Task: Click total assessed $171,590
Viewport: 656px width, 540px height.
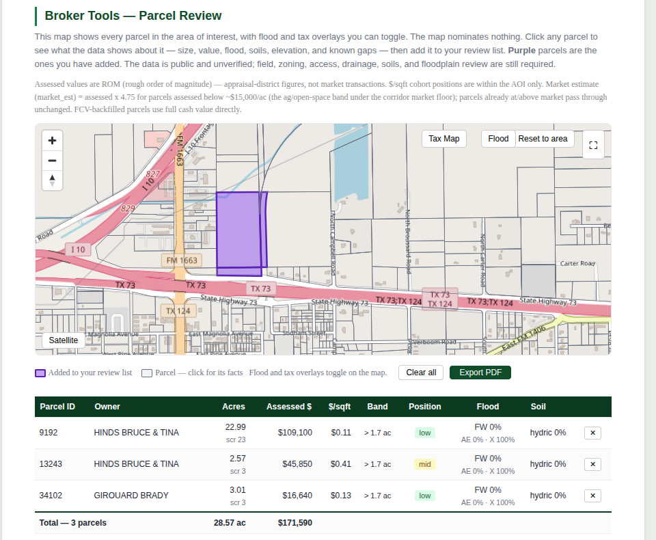Action: pyautogui.click(x=295, y=522)
